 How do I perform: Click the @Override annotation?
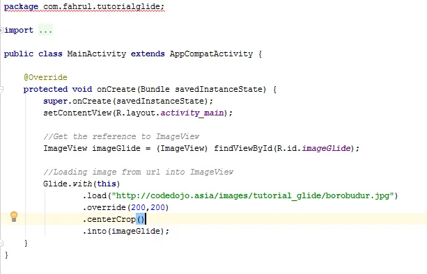pyautogui.click(x=45, y=77)
